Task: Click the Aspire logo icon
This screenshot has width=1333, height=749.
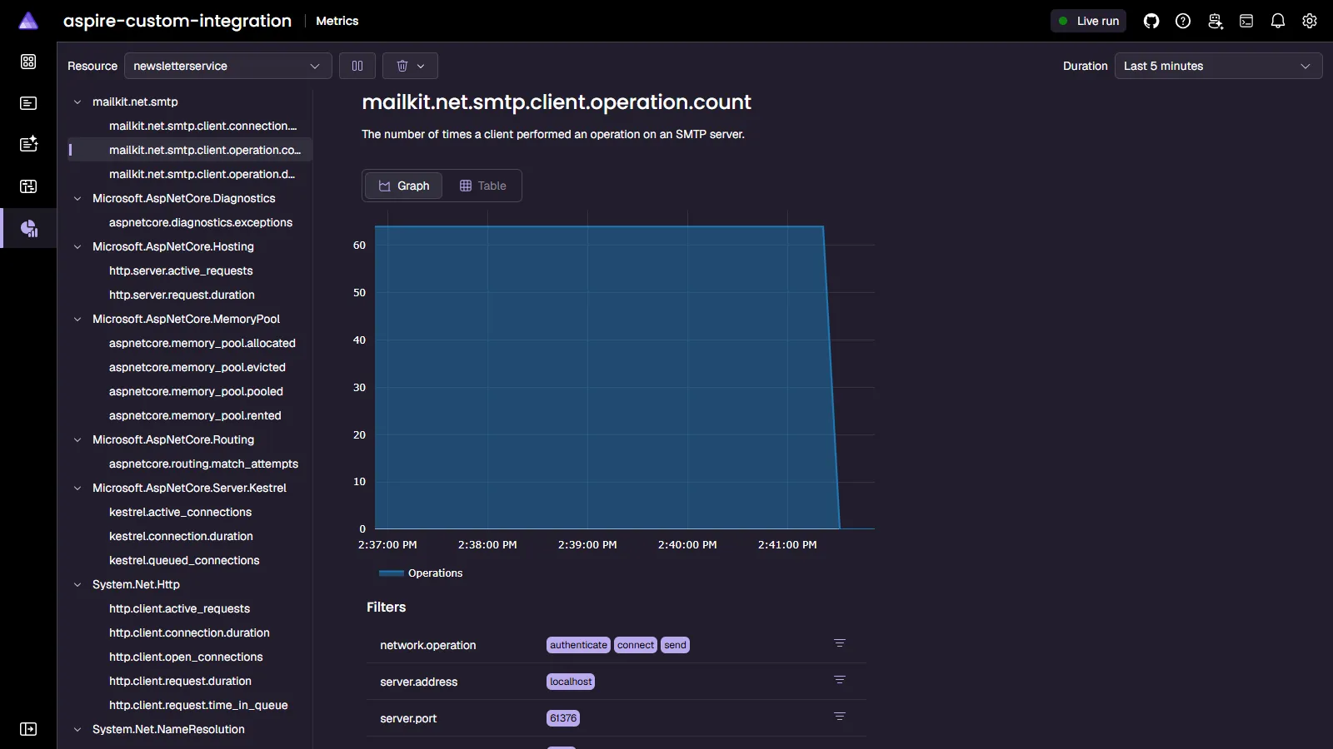Action: click(x=28, y=21)
